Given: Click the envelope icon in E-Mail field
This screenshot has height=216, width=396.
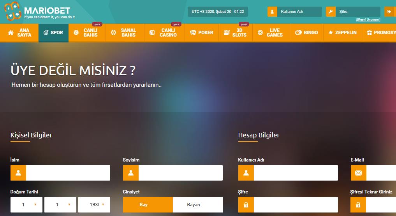Looking at the screenshot, I should click(x=358, y=173).
